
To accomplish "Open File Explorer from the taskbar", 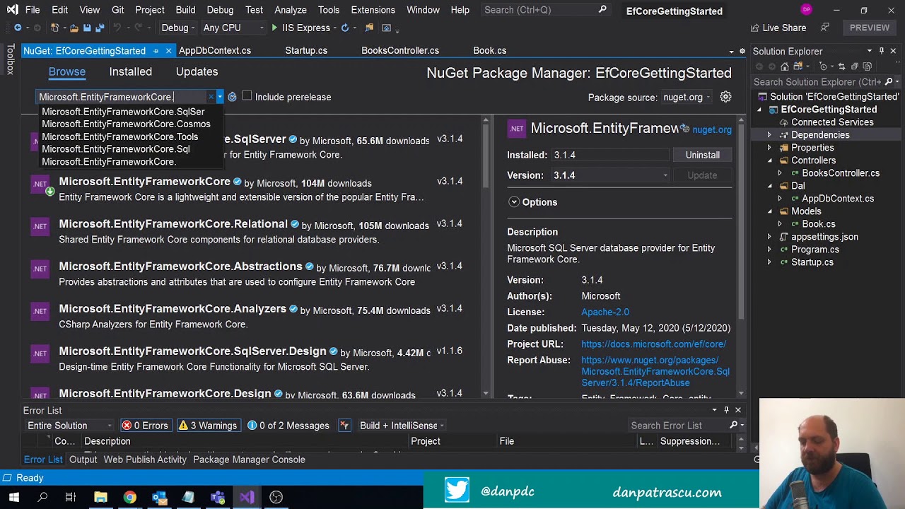I will click(100, 497).
